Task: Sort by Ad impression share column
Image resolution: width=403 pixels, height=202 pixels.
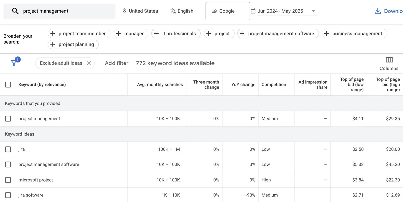Action: 313,85
